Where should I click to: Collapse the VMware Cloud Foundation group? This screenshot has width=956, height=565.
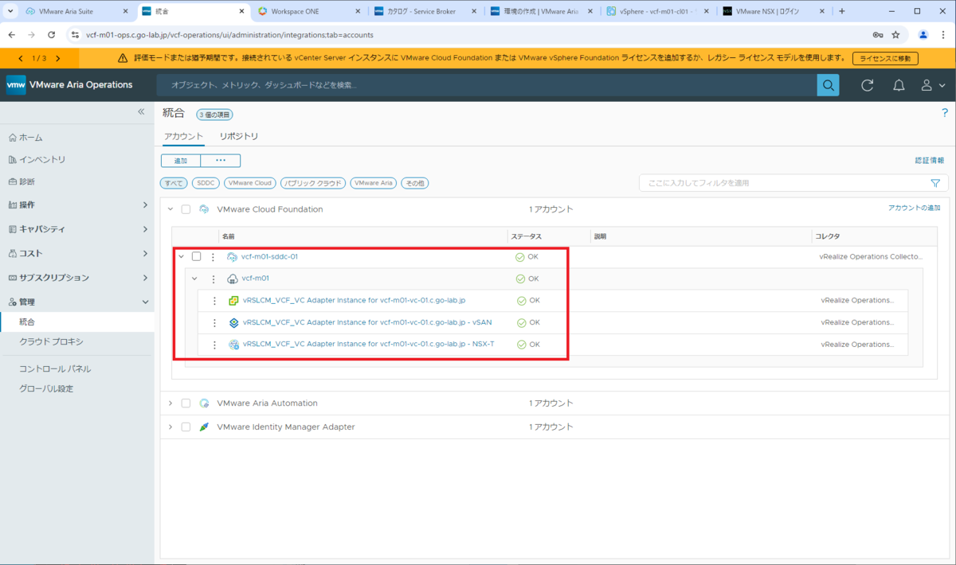[170, 209]
